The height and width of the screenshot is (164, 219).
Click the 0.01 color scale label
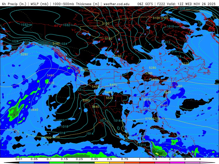(x=19, y=159)
